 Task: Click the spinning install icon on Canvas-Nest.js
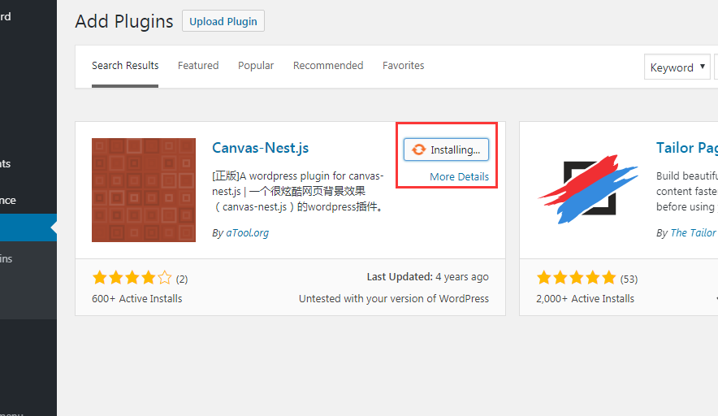click(x=418, y=149)
